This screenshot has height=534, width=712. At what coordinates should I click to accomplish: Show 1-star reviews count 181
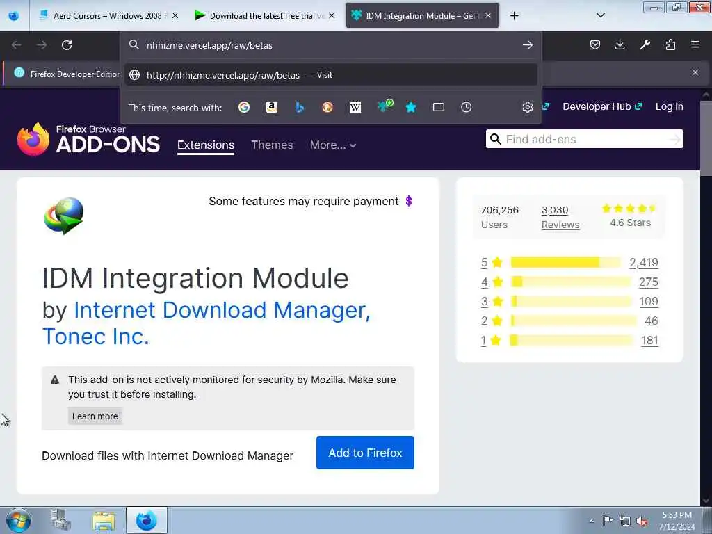point(649,341)
